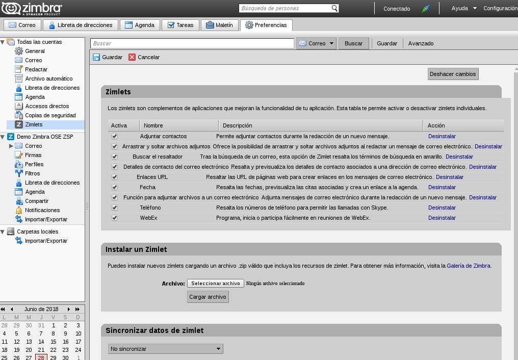518x360 pixels.
Task: Click the Firmas signature icon
Action: tap(19, 155)
